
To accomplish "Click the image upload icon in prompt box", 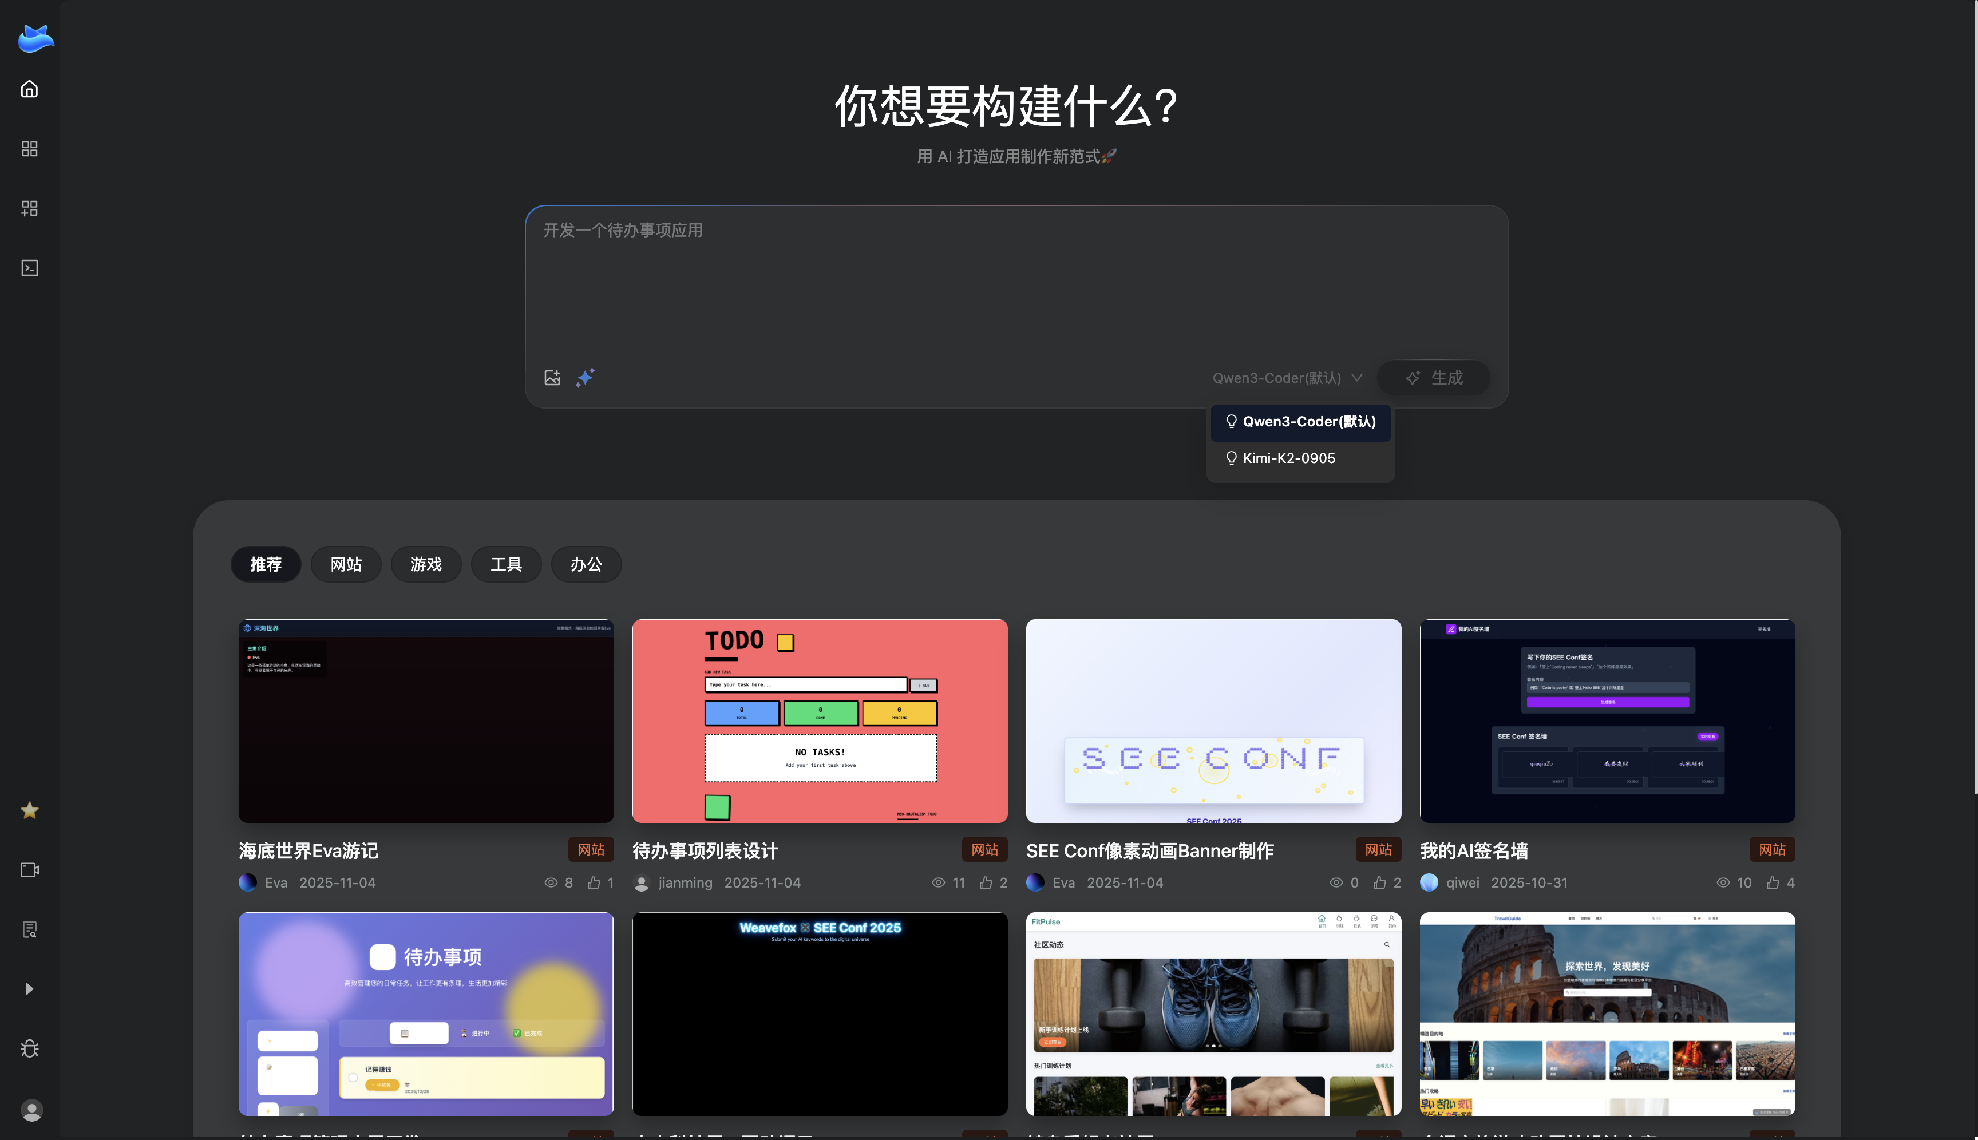I will coord(552,377).
